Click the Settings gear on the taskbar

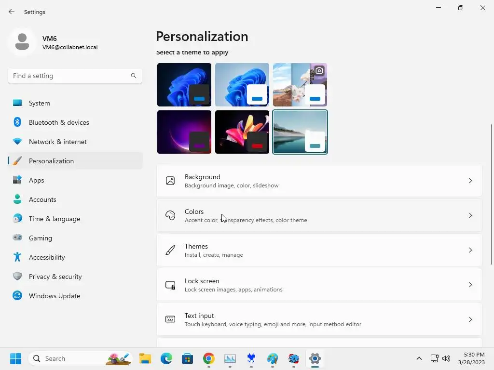coord(315,358)
